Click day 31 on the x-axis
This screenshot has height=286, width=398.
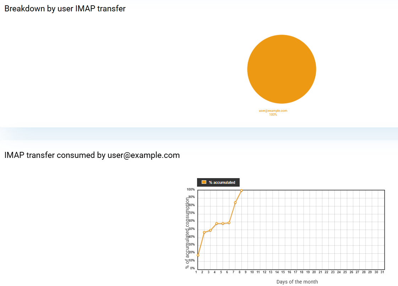pos(382,272)
